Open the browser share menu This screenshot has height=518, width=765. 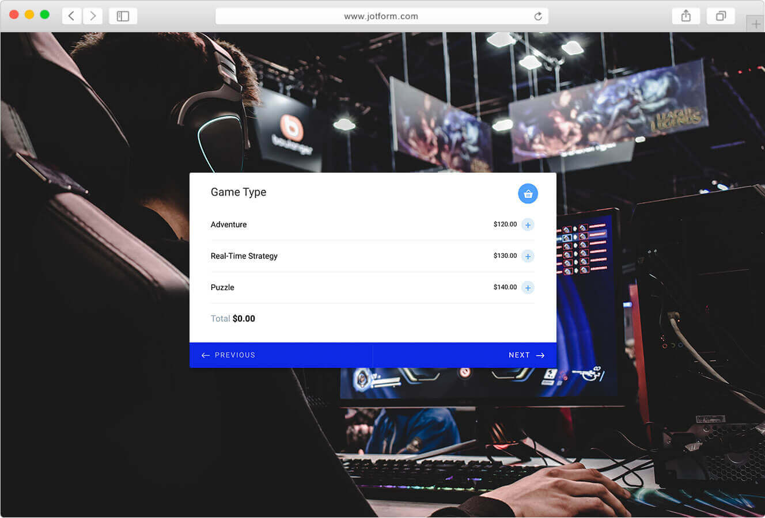pos(686,16)
